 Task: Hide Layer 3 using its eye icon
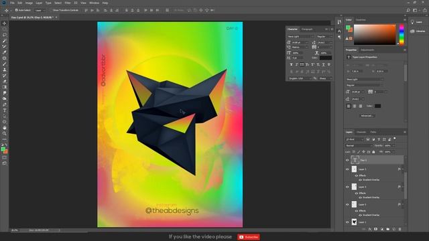pyautogui.click(x=347, y=169)
